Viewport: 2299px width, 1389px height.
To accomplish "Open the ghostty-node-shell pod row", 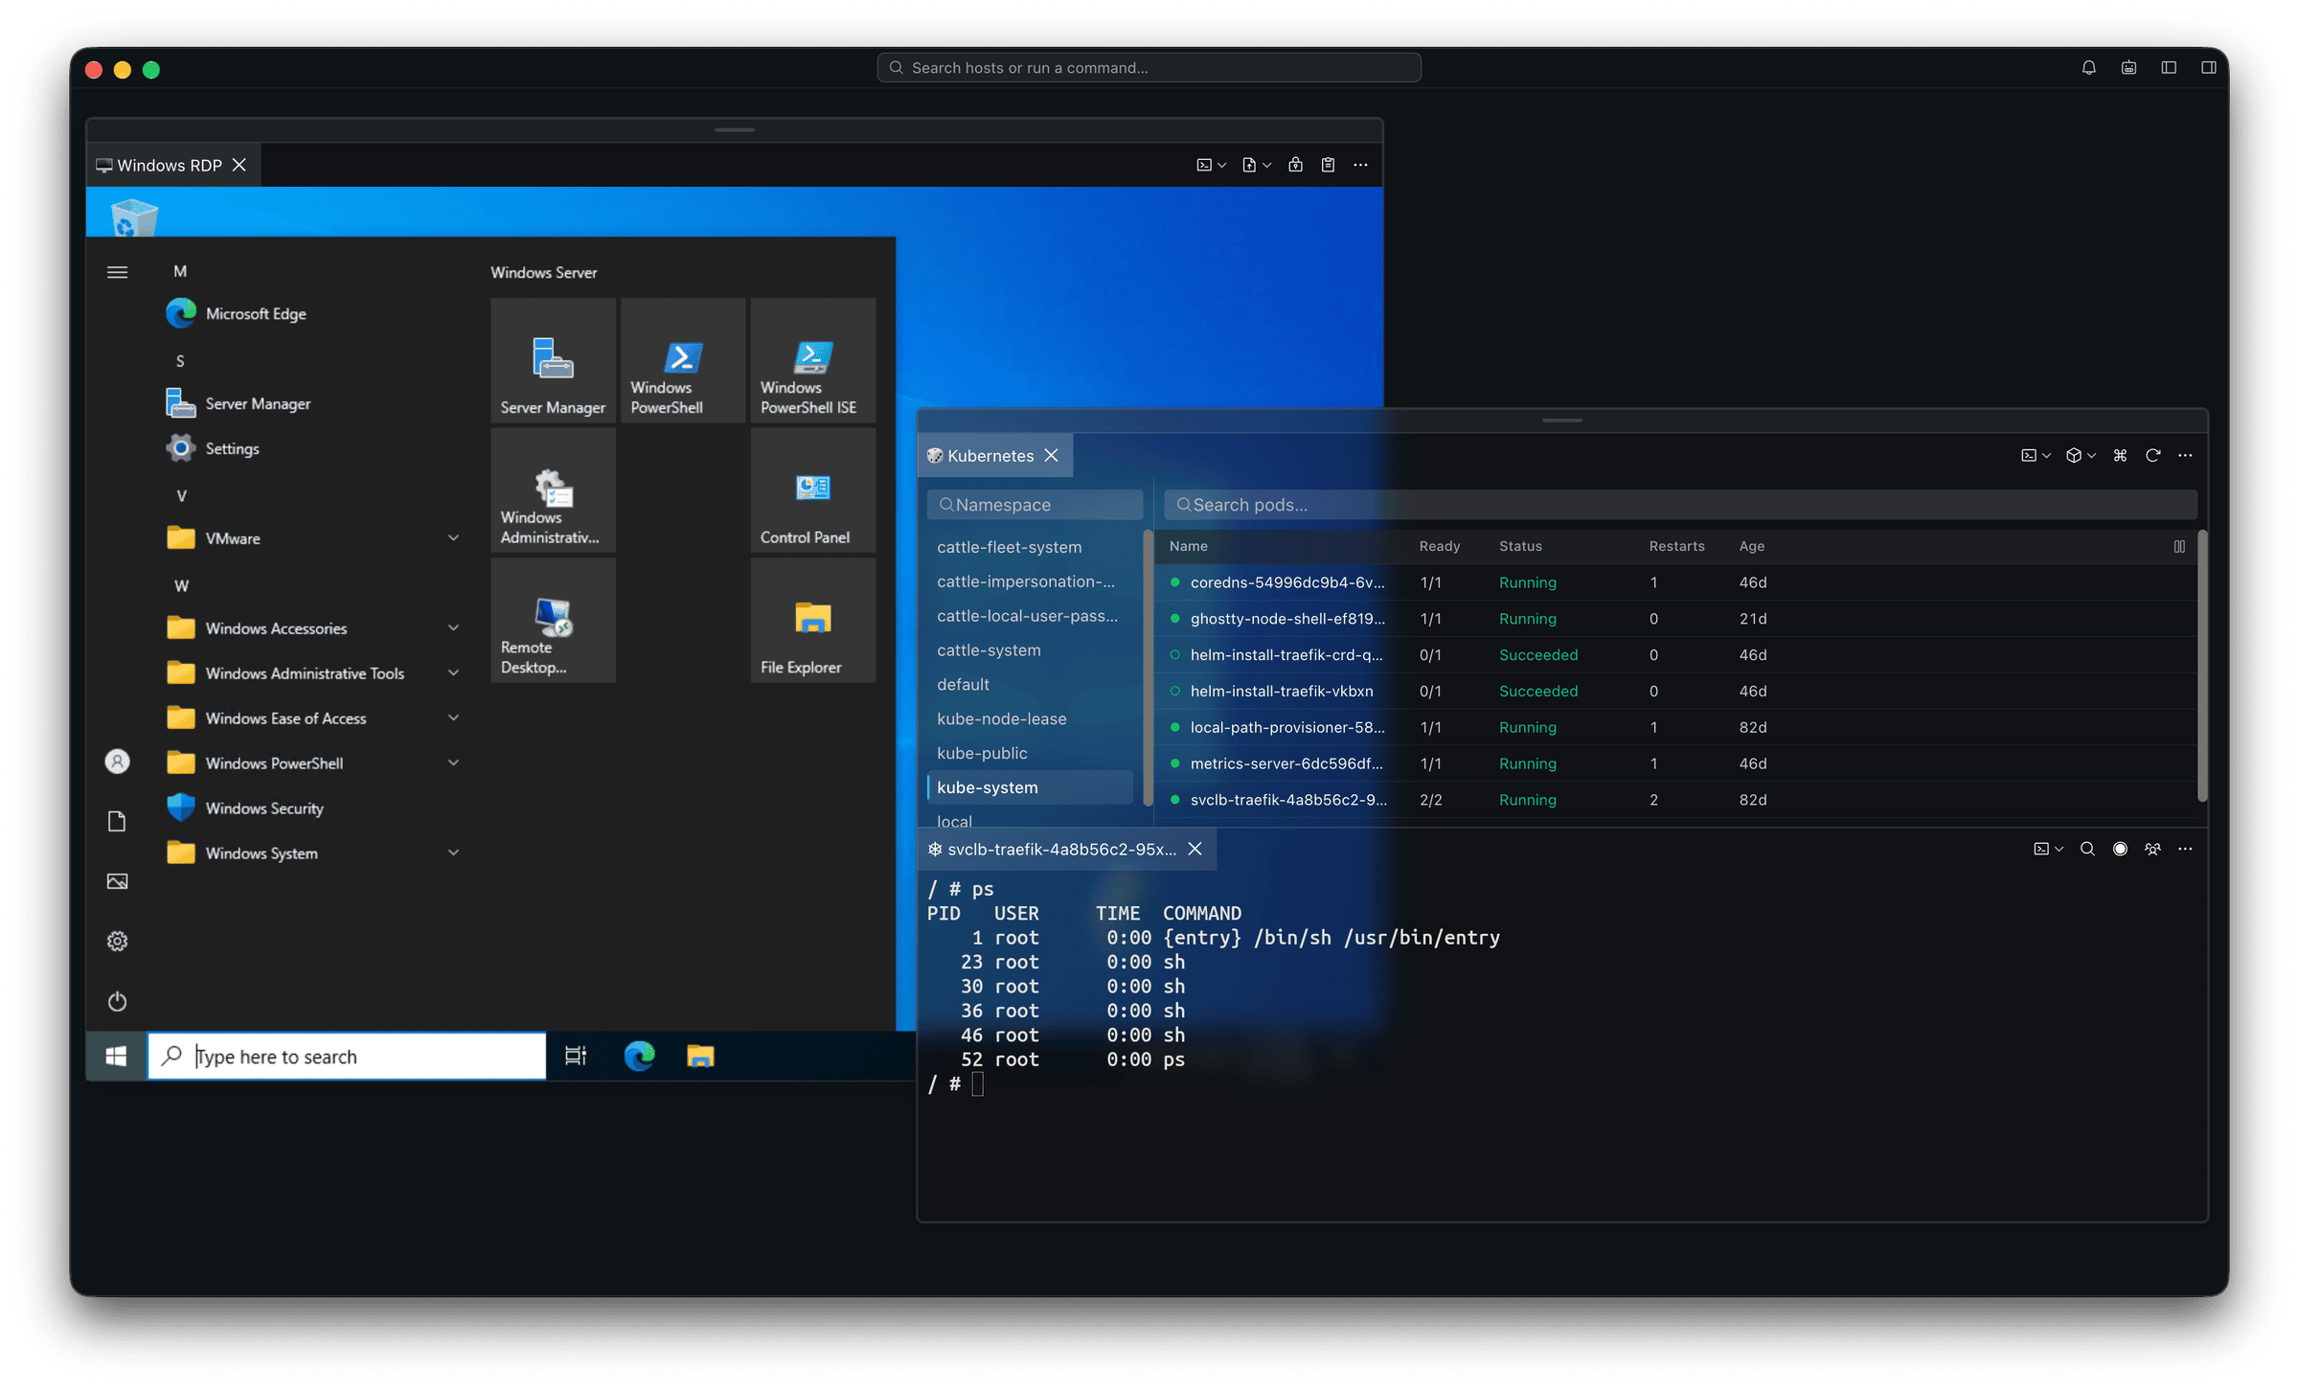I will 1676,619.
